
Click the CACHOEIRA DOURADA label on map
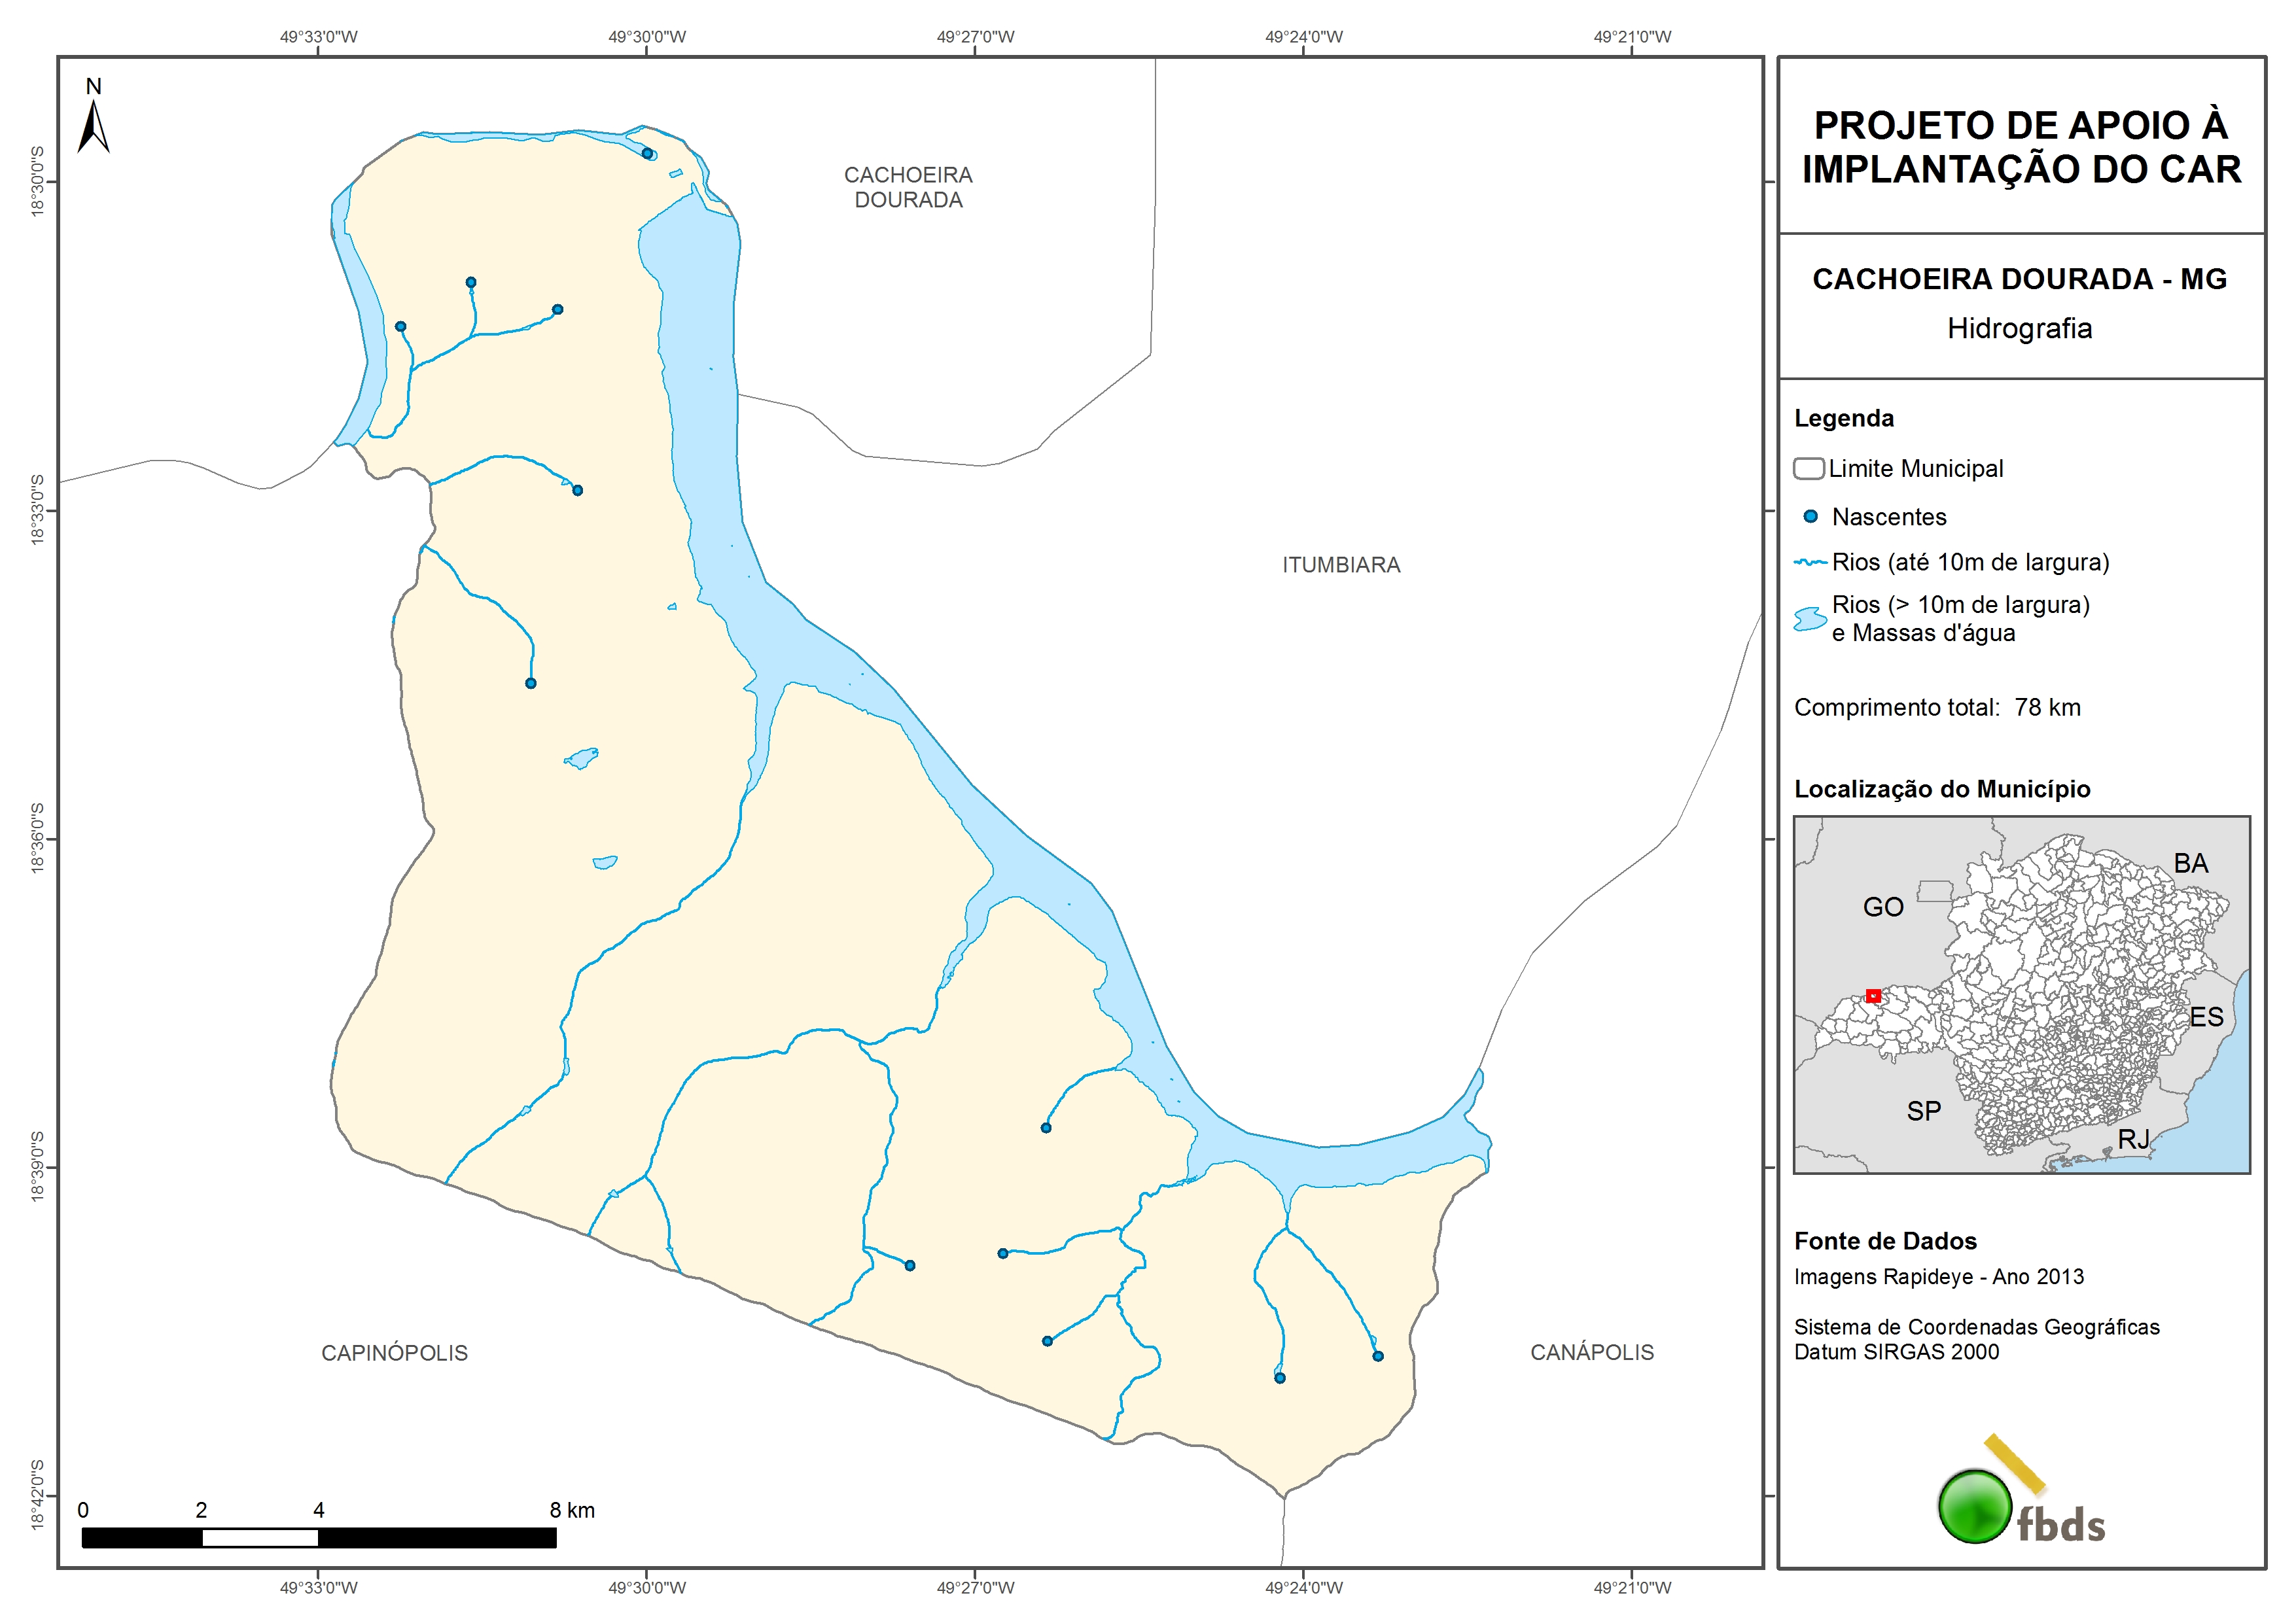coord(908,187)
